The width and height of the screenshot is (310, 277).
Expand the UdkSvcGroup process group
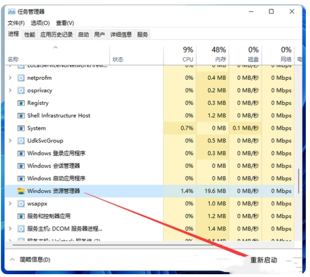[x=10, y=141]
